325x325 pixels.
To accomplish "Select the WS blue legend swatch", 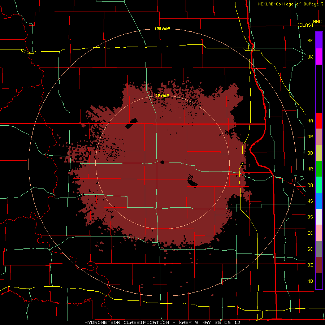I will 319,201.
